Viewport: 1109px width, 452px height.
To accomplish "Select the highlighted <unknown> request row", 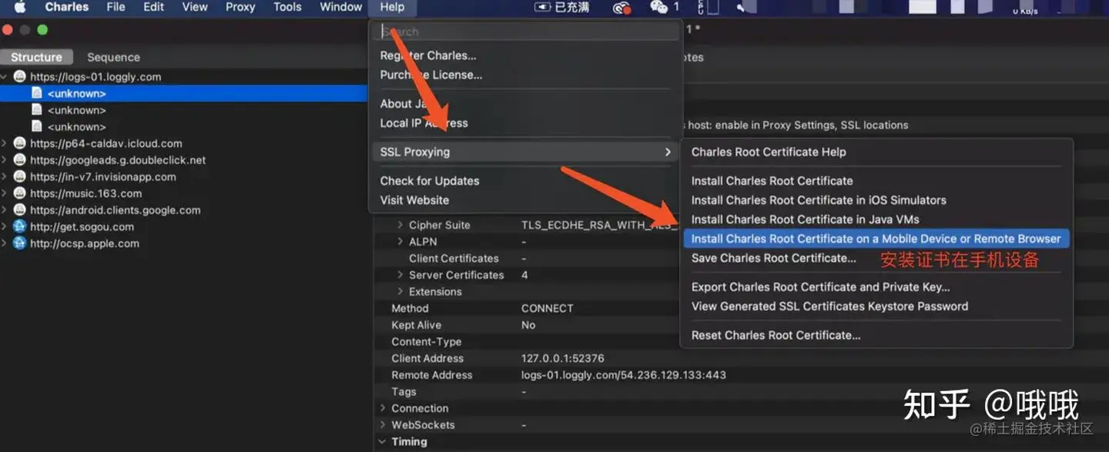I will tap(183, 93).
